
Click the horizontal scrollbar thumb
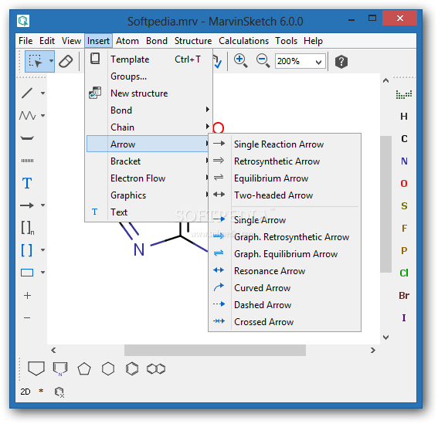click(x=215, y=350)
